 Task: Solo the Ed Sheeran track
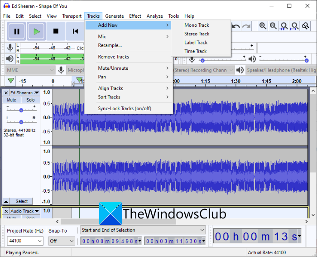tap(30, 100)
